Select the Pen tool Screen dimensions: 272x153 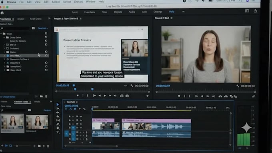(58, 124)
